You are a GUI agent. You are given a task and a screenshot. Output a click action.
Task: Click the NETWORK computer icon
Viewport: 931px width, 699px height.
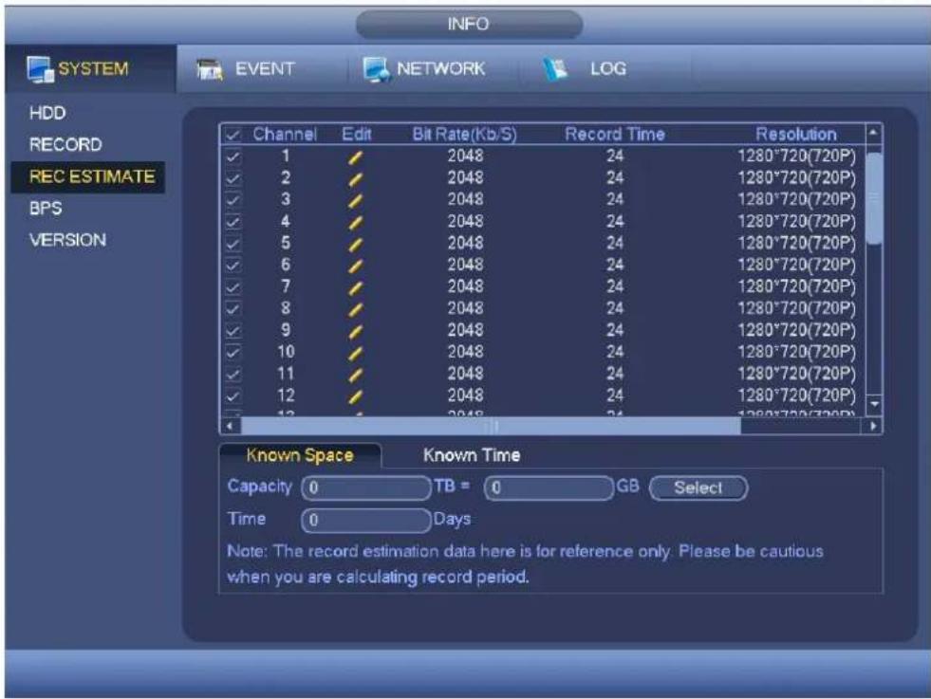point(377,69)
